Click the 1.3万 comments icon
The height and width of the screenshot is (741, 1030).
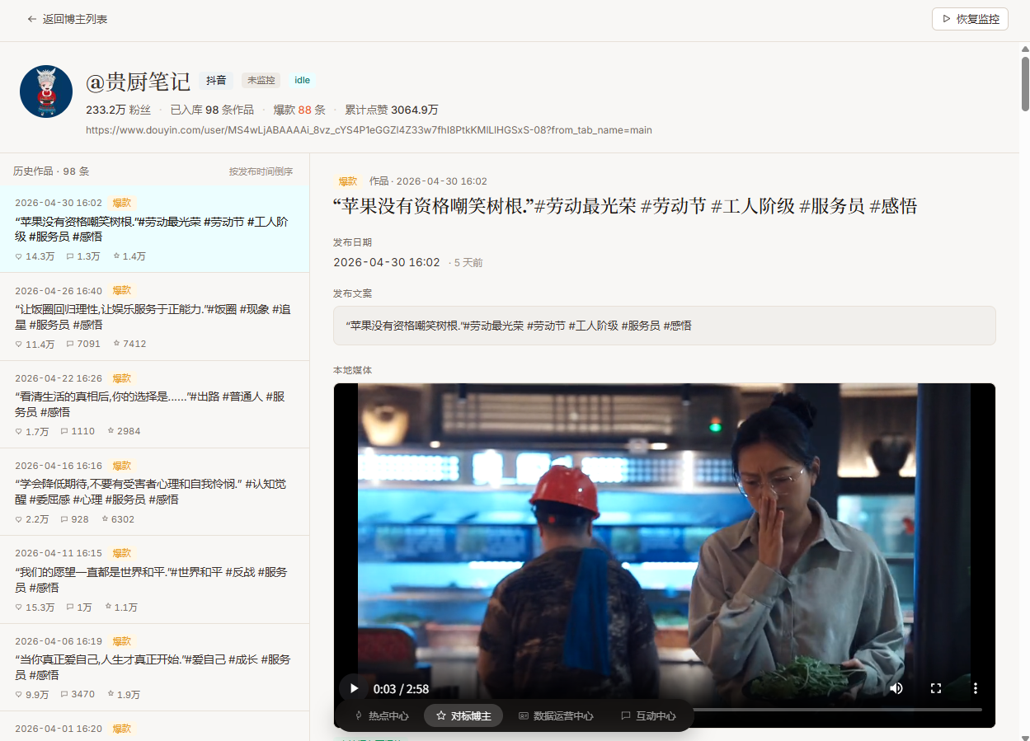tap(70, 256)
